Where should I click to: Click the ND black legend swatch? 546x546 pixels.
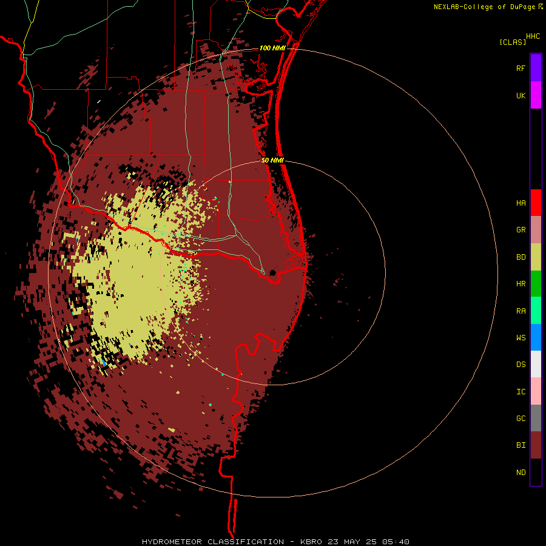(x=536, y=472)
